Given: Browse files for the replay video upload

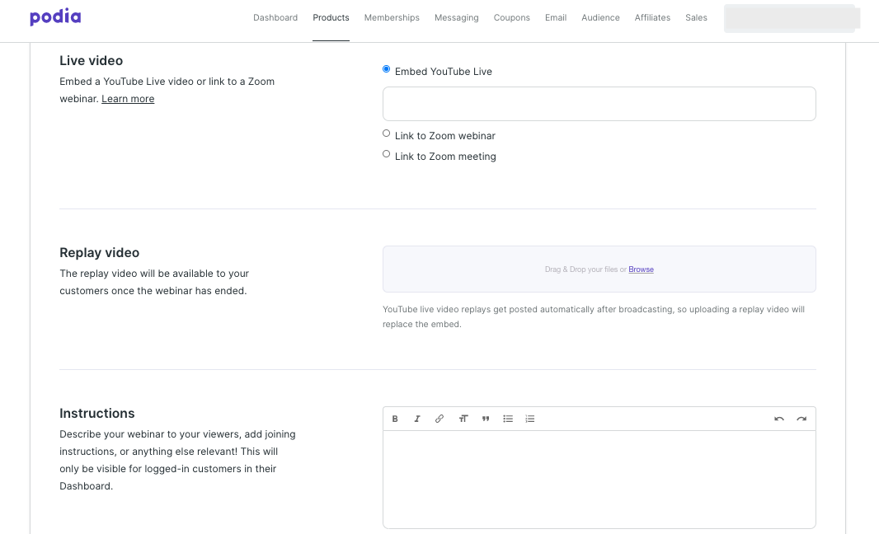Looking at the screenshot, I should pos(641,269).
